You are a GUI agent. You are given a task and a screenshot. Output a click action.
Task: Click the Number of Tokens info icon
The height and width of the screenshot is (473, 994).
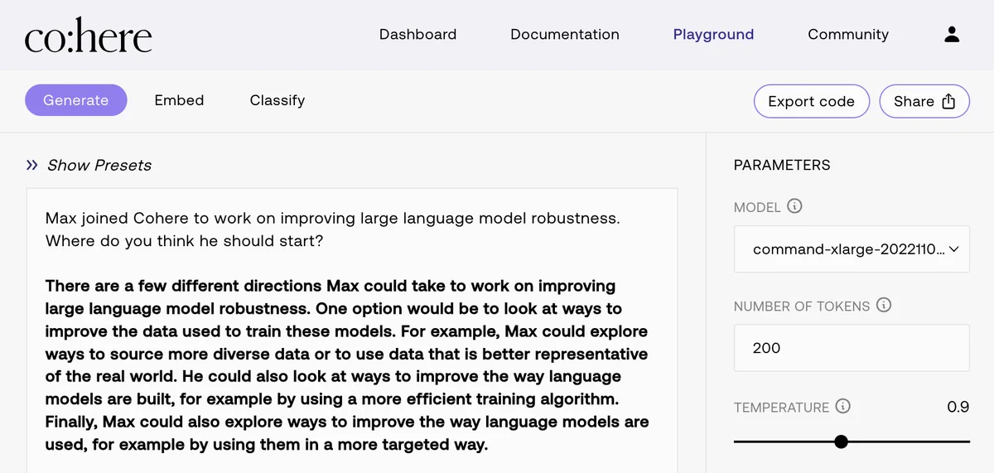(884, 305)
